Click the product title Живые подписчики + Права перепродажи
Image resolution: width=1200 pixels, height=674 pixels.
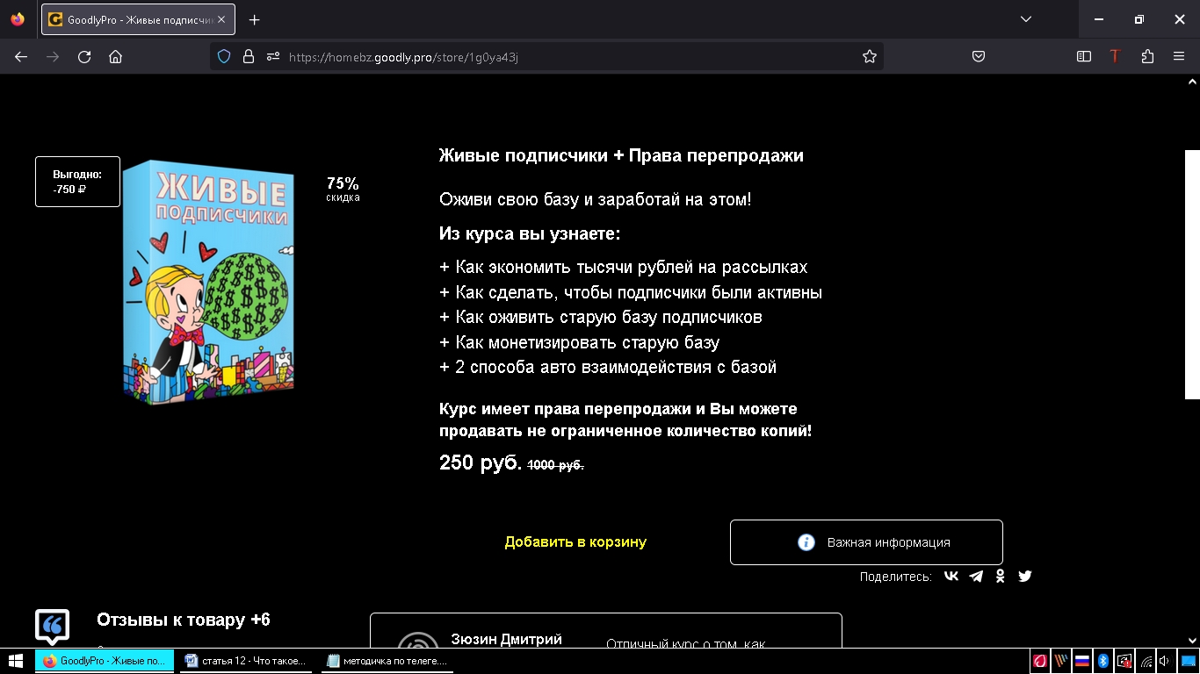pyautogui.click(x=621, y=156)
